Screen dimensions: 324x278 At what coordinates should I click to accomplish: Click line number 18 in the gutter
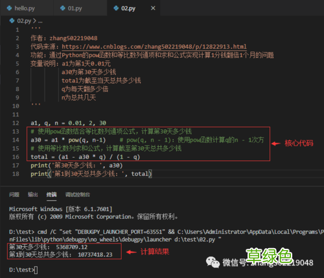[x=16, y=174]
